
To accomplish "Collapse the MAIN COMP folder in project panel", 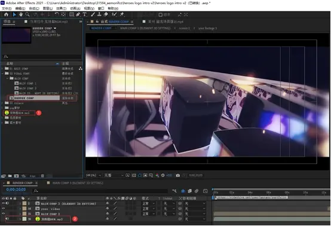I will coord(8,78).
